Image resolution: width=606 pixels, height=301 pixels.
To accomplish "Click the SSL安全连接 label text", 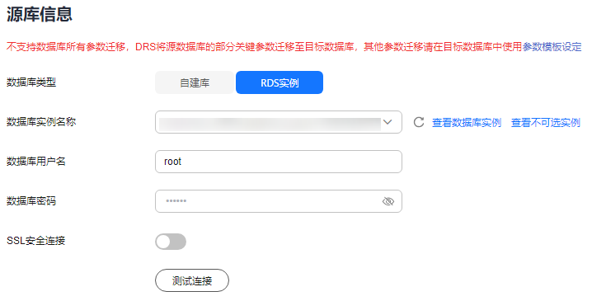I will click(x=36, y=241).
